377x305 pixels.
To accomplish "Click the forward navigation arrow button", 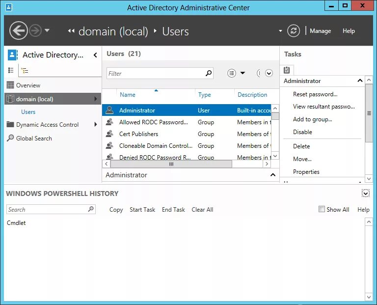I will point(35,31).
